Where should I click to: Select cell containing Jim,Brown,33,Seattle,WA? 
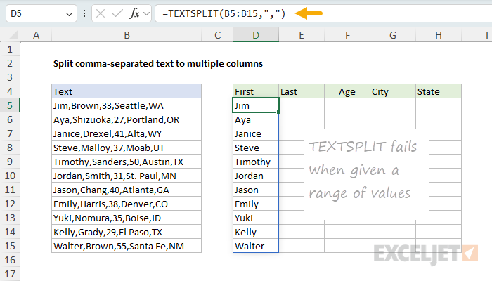tap(126, 105)
